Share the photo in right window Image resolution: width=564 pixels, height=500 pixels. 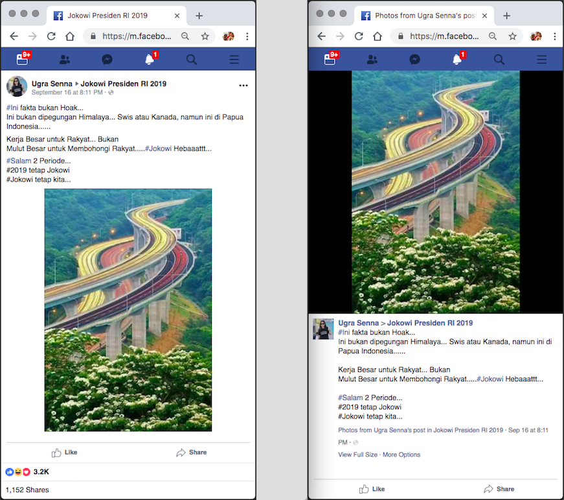(x=499, y=489)
